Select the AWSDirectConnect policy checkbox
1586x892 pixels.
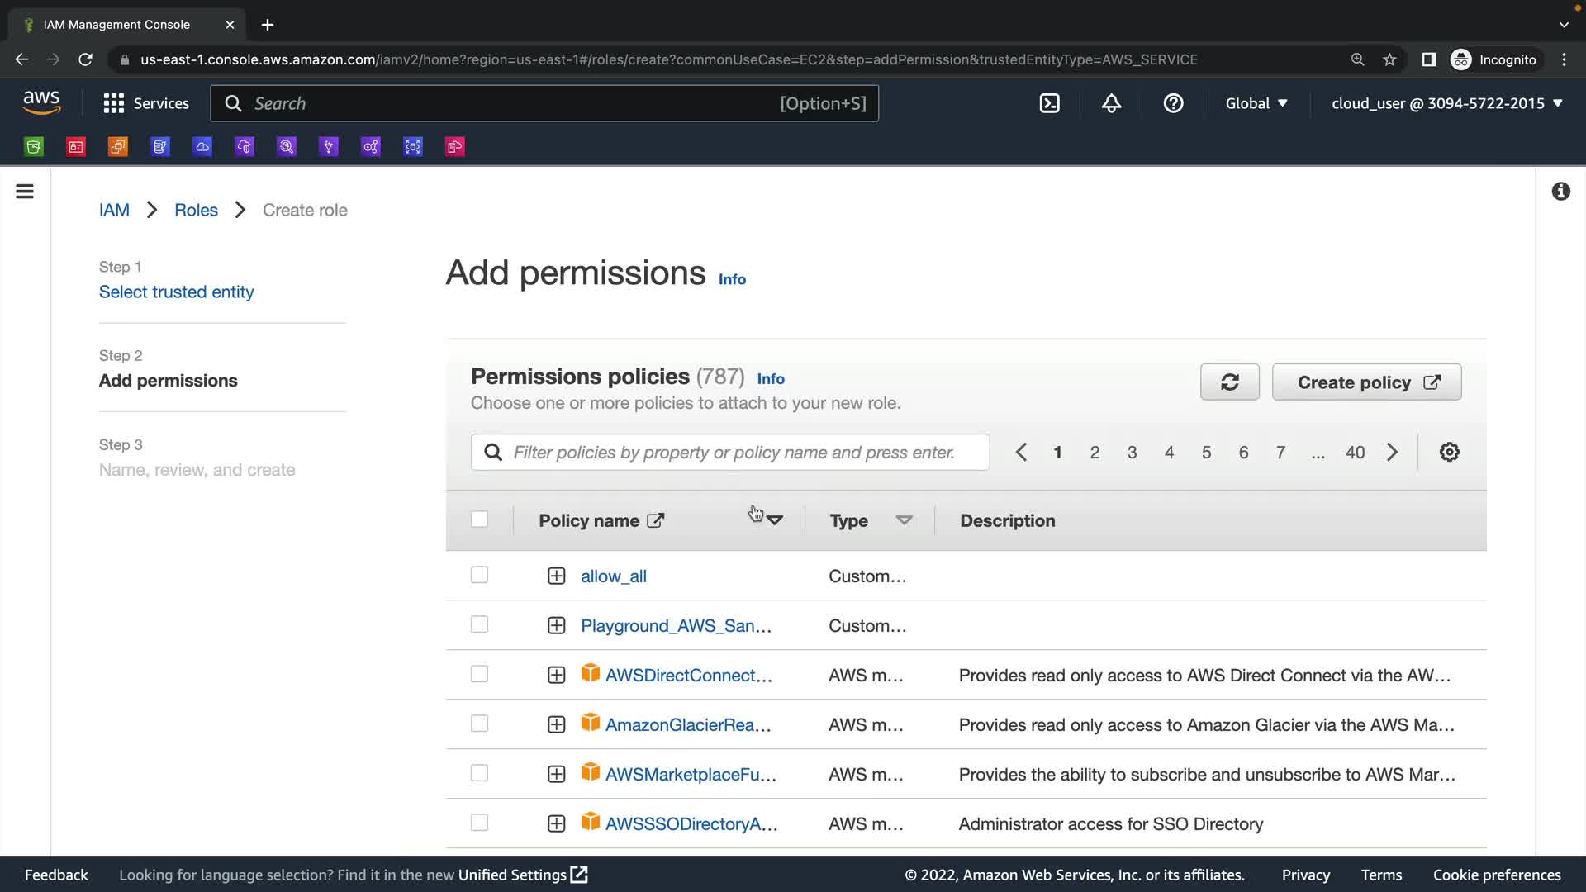click(479, 674)
